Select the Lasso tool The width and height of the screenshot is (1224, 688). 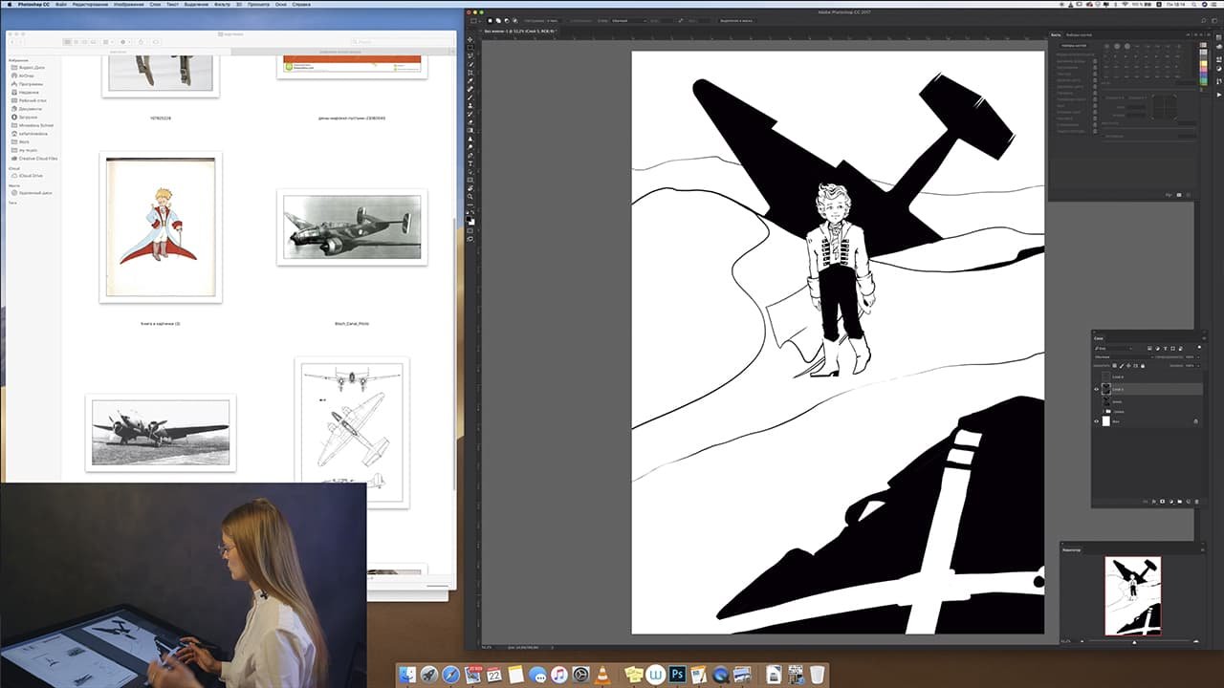coord(471,56)
